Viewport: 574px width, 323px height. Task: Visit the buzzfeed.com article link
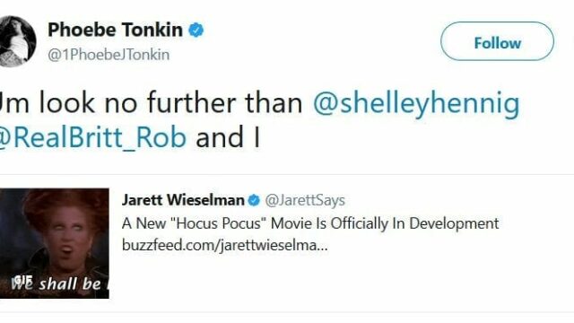pyautogui.click(x=225, y=245)
